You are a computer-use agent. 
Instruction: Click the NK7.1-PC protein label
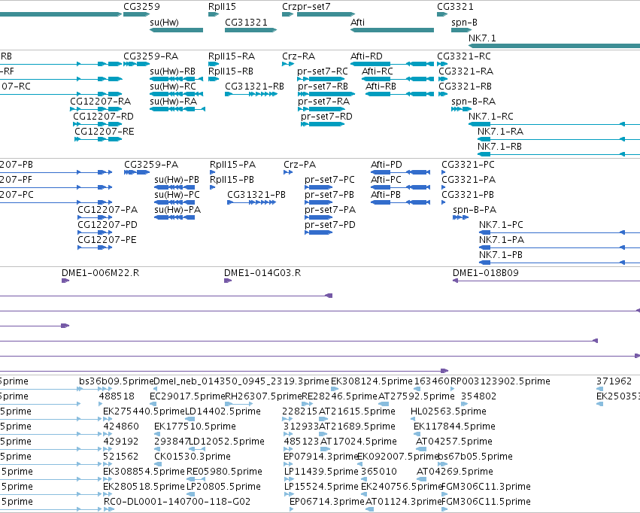pyautogui.click(x=501, y=225)
